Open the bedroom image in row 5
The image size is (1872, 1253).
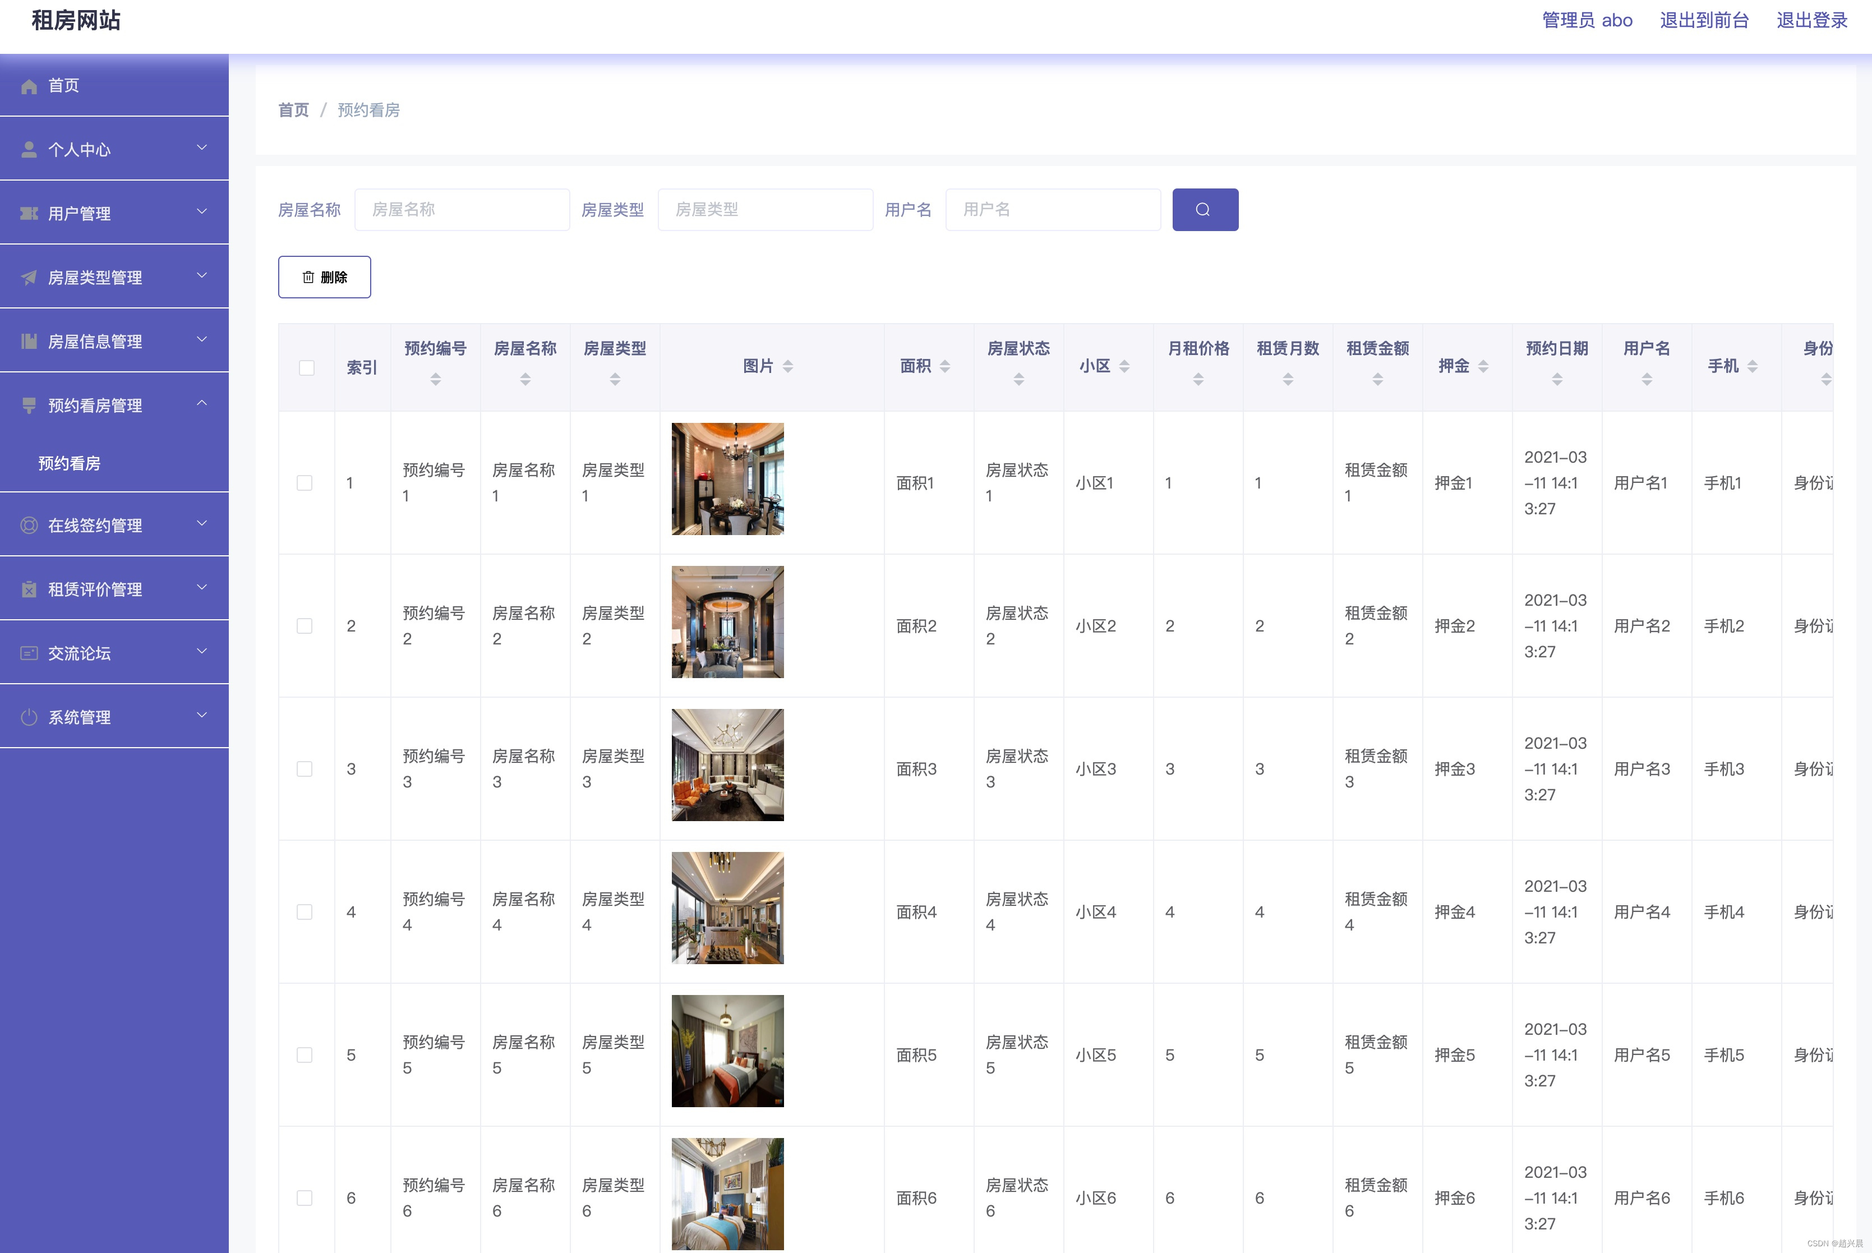pyautogui.click(x=728, y=1051)
